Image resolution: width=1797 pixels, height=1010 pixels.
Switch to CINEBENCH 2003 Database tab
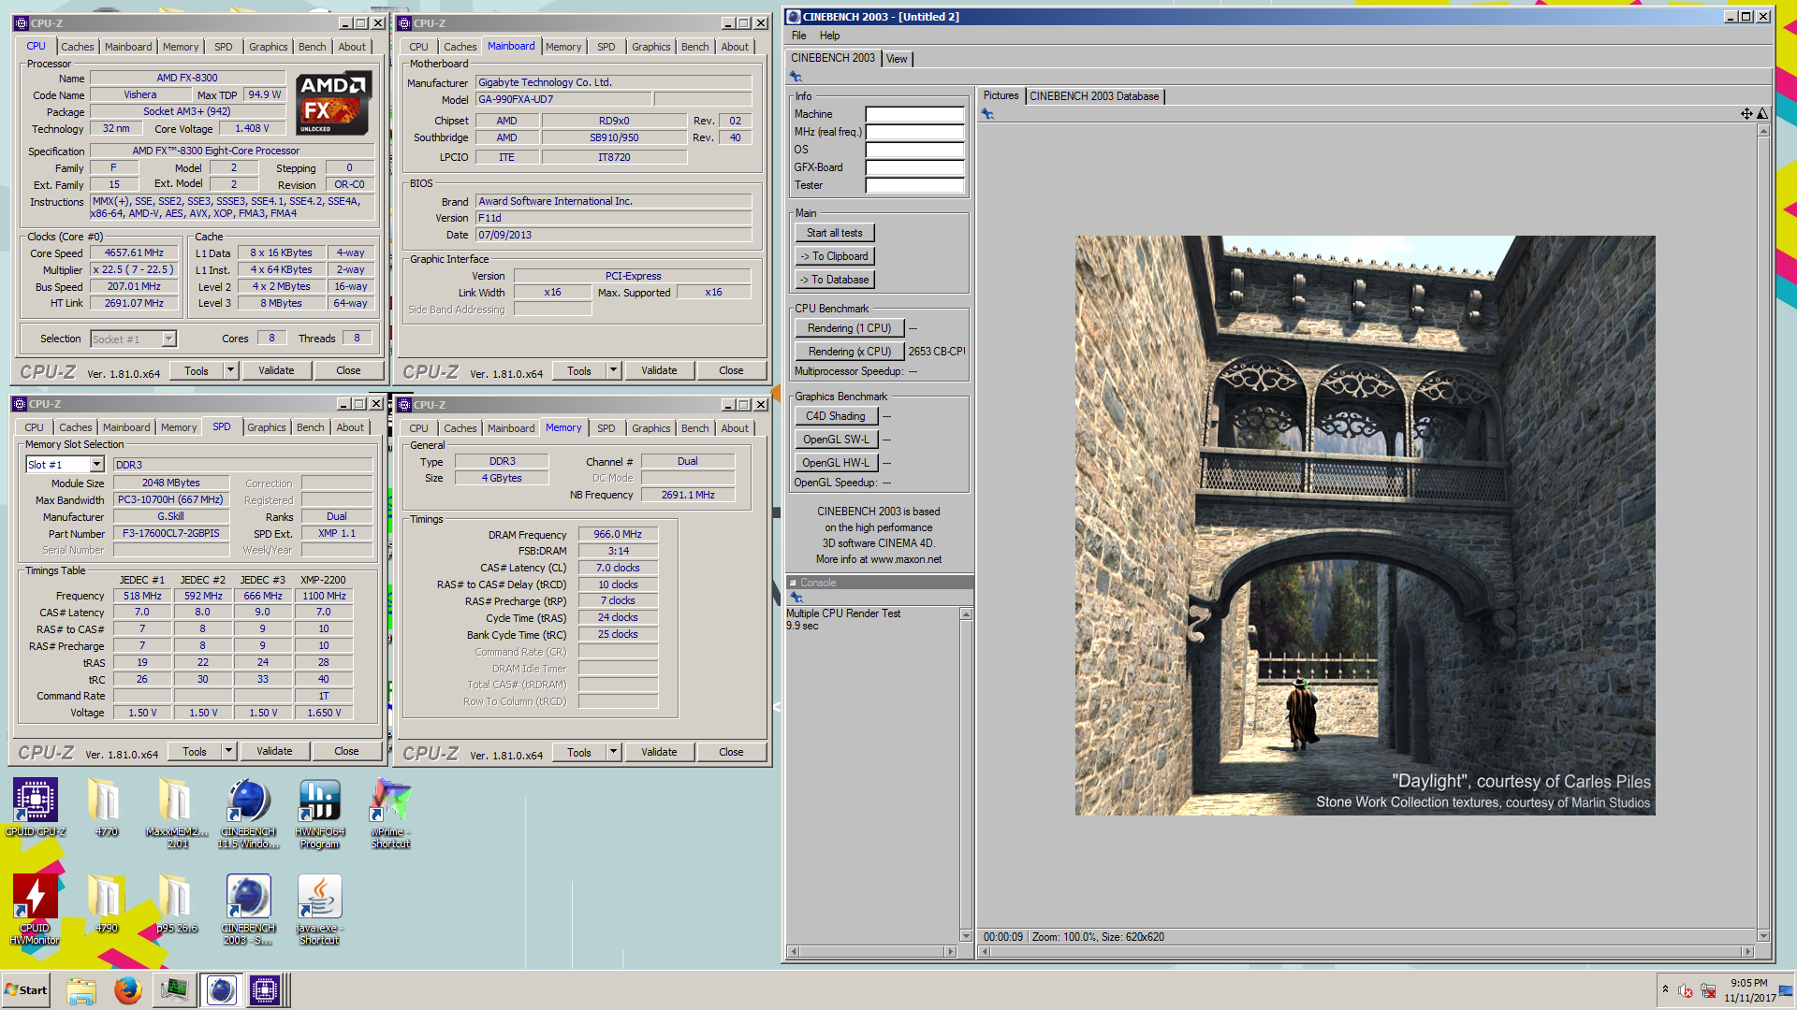(1094, 96)
